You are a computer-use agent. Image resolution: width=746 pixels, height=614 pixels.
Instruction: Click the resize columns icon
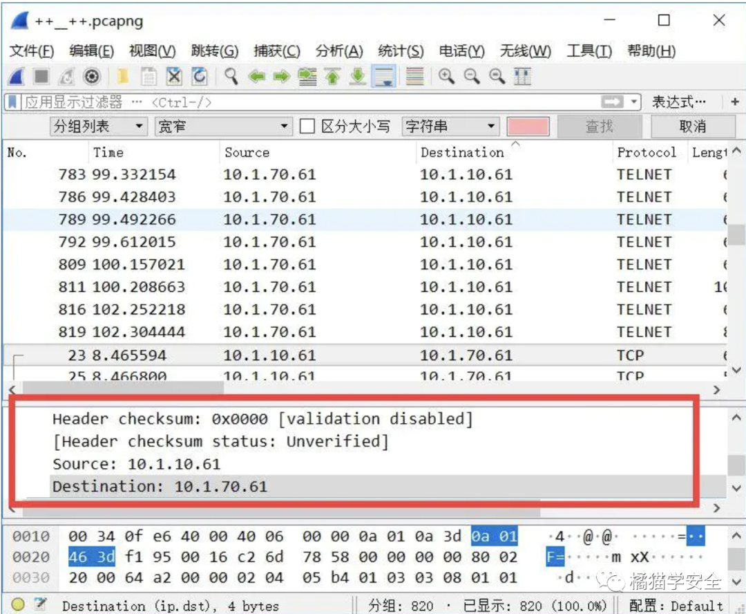(522, 76)
